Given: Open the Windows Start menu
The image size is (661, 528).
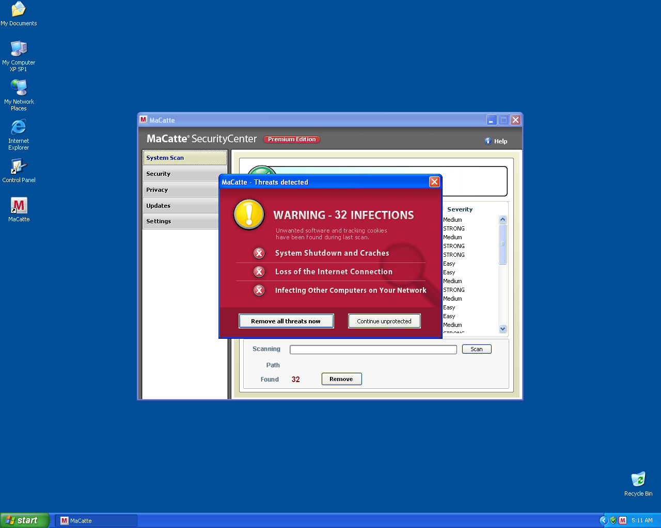Looking at the screenshot, I should [24, 520].
